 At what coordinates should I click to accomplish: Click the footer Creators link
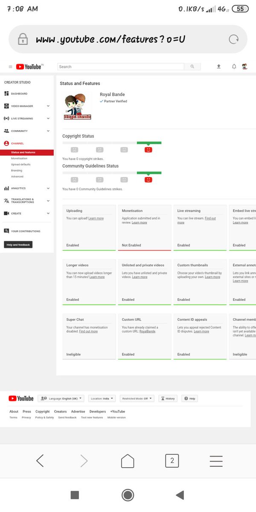point(60,412)
